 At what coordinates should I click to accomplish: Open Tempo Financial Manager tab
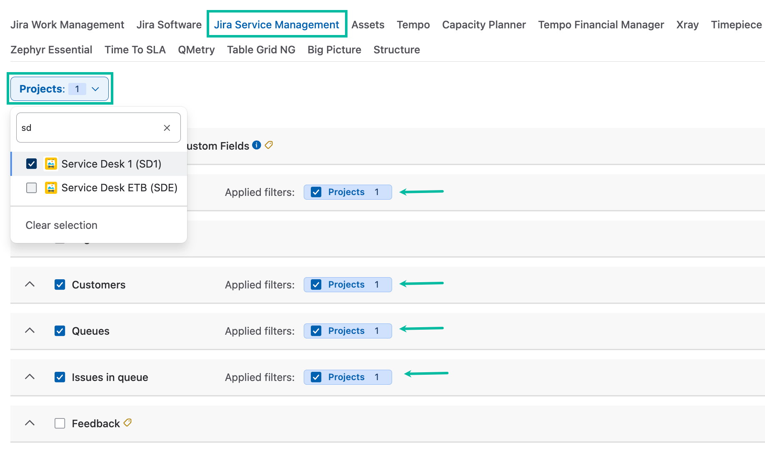point(601,25)
